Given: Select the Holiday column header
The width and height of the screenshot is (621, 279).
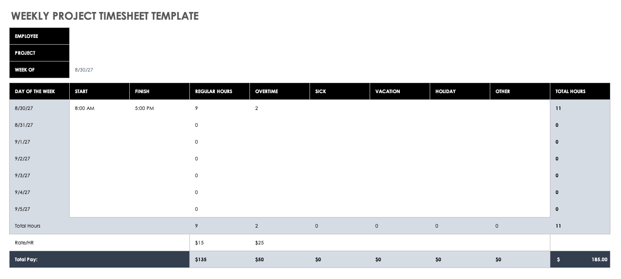Looking at the screenshot, I should [445, 91].
